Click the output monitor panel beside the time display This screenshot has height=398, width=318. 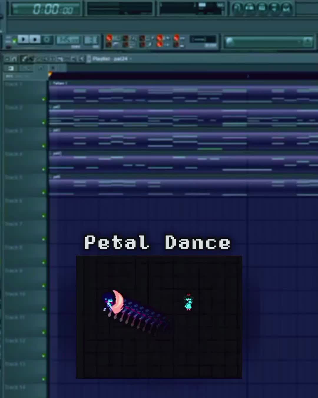pos(120,9)
